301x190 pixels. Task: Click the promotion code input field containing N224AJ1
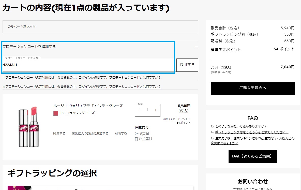point(89,65)
